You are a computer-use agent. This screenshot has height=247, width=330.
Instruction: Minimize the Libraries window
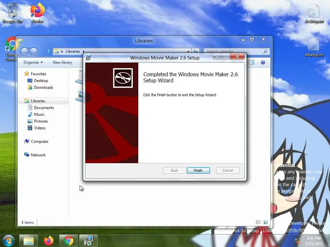click(x=243, y=40)
